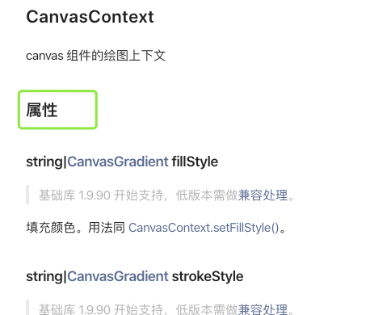Open 兼容处理 link under strokeStyle
The width and height of the screenshot is (391, 315).
(263, 309)
